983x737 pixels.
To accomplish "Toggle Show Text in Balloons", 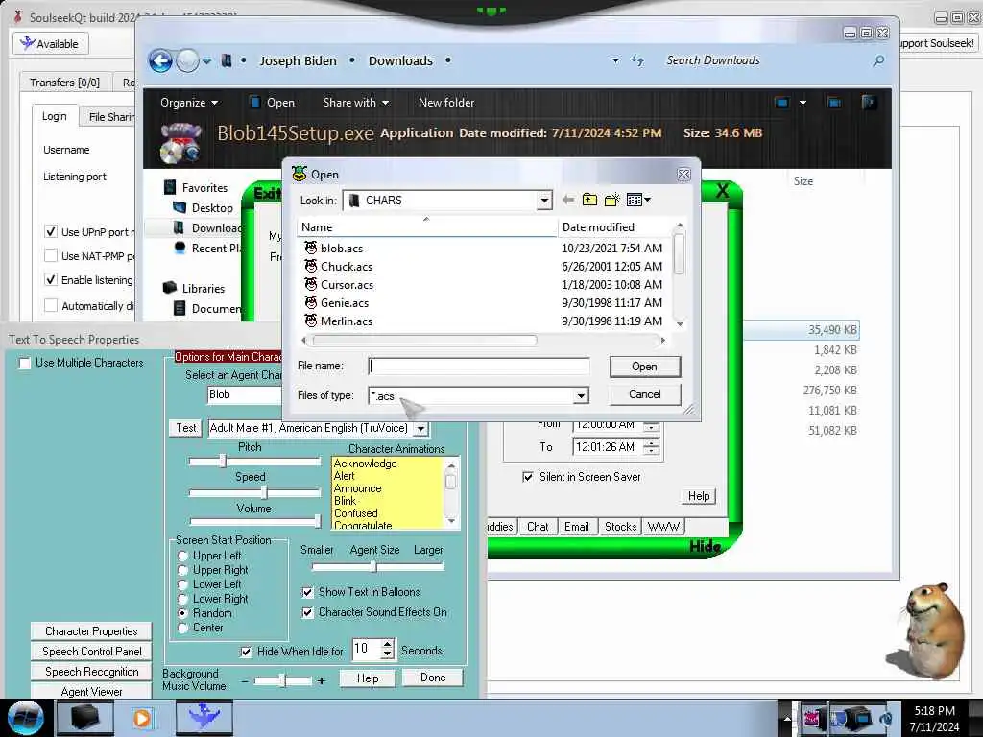I will click(307, 592).
